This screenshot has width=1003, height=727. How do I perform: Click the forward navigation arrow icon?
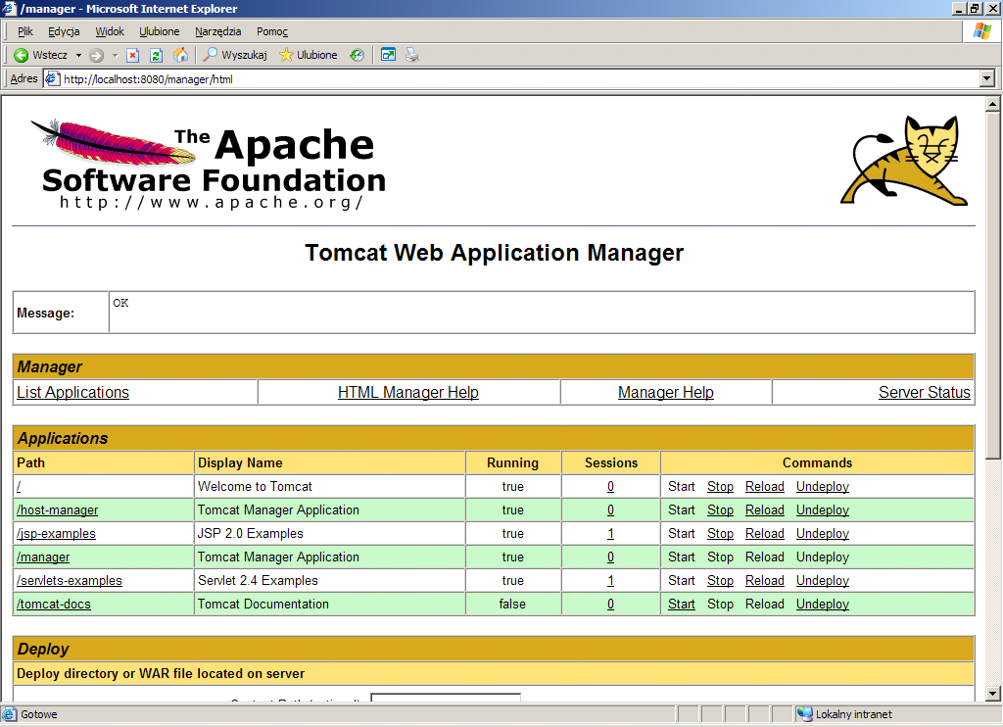click(97, 55)
